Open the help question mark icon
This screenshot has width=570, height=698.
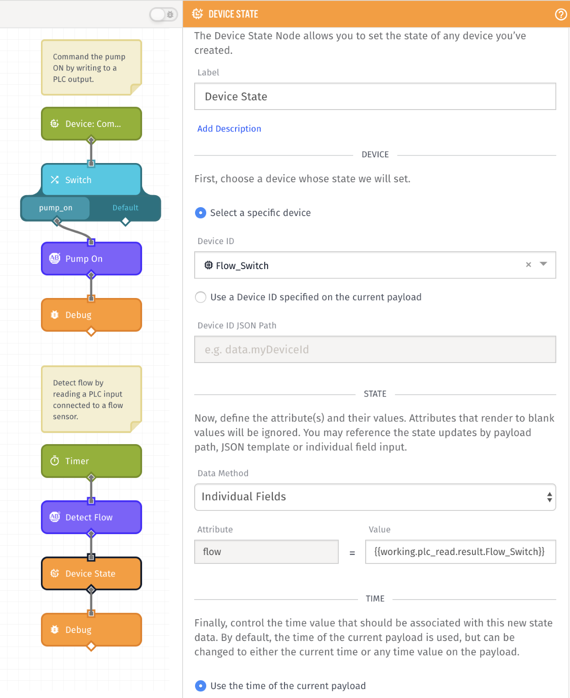click(x=561, y=15)
